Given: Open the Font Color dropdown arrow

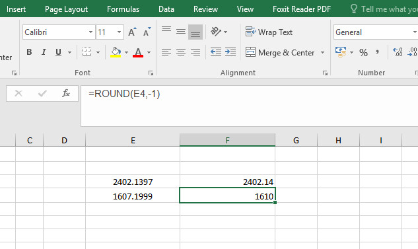Looking at the screenshot, I should pyautogui.click(x=149, y=52).
